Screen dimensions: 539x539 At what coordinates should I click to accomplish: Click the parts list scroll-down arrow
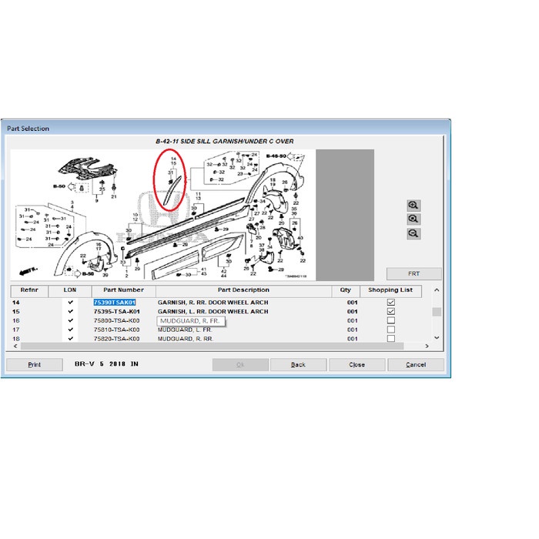[437, 337]
